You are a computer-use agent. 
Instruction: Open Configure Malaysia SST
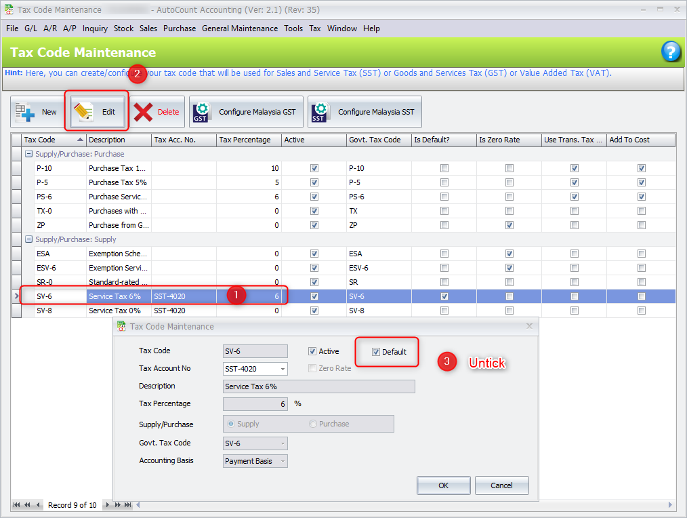tap(365, 112)
